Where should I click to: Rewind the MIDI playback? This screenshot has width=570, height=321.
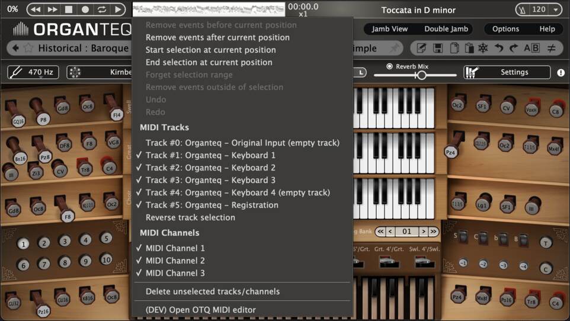pyautogui.click(x=36, y=9)
